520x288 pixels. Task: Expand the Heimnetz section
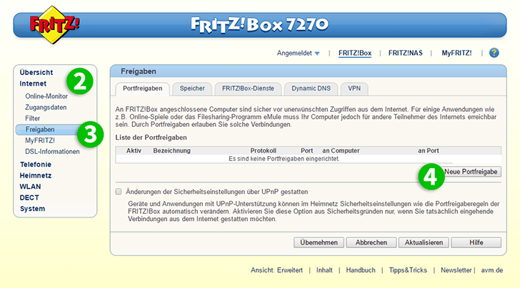[x=36, y=175]
